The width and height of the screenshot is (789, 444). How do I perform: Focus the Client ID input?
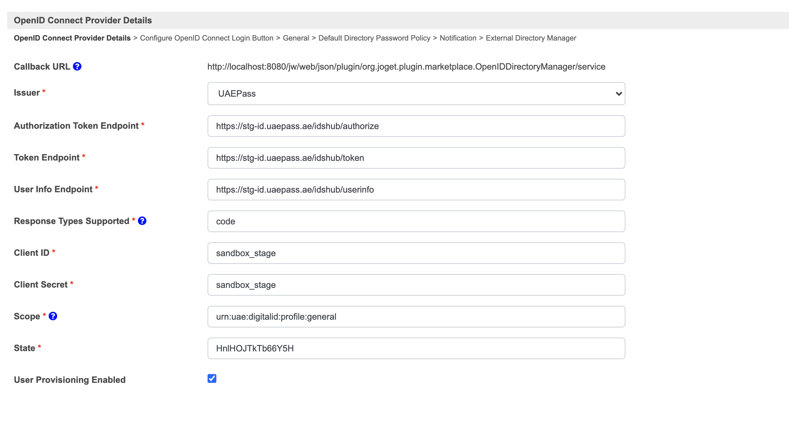416,253
